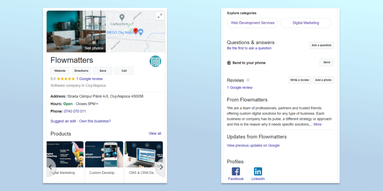Expand description with More link
The height and width of the screenshot is (191, 383).
click(318, 124)
